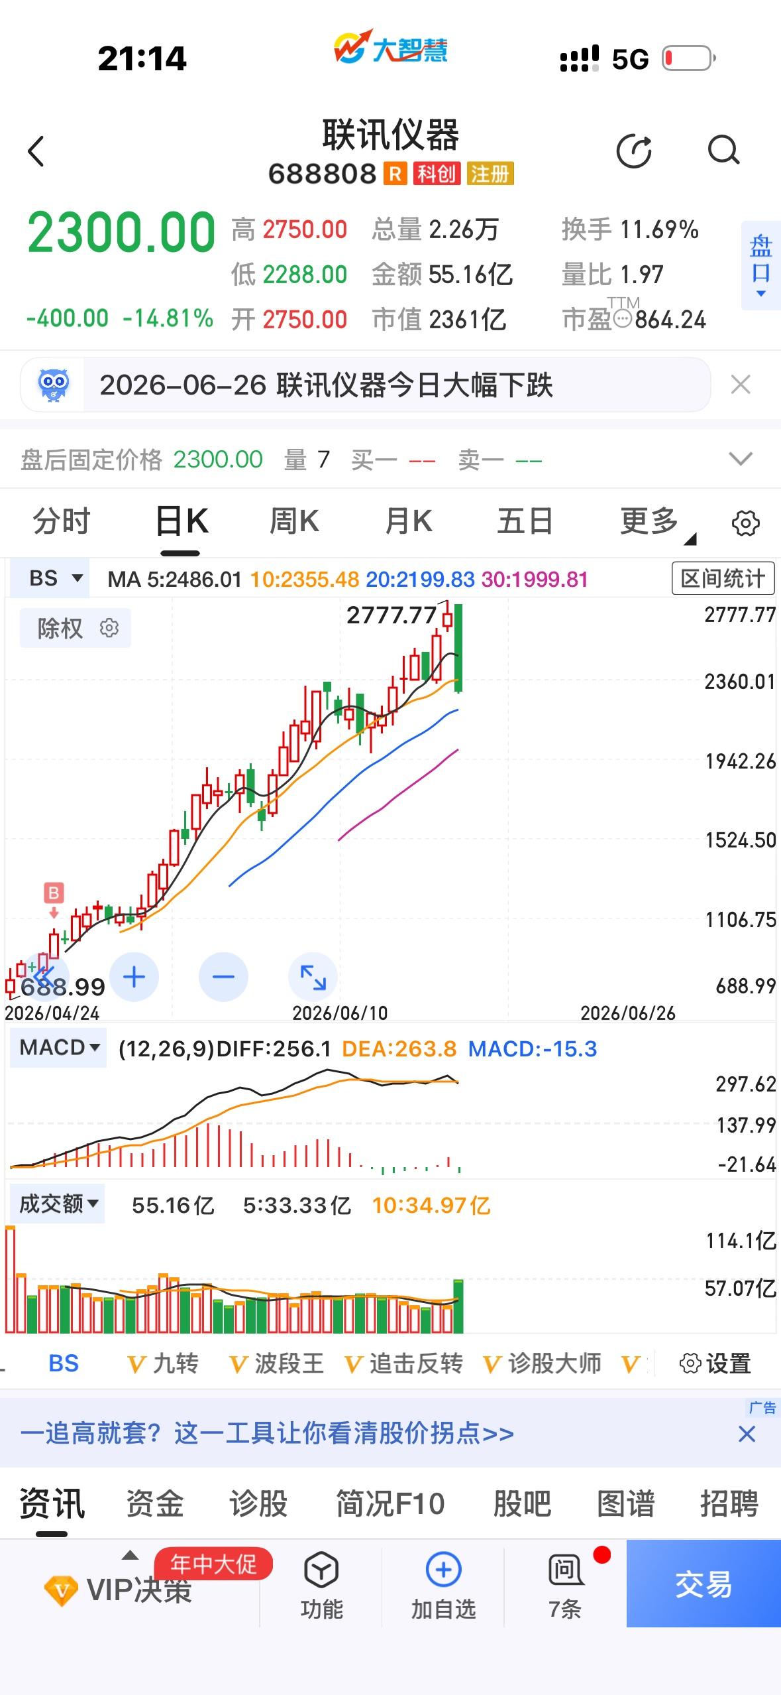The image size is (781, 1695).
Task: Tap the 市盈 TTM info icon
Action: (x=623, y=320)
